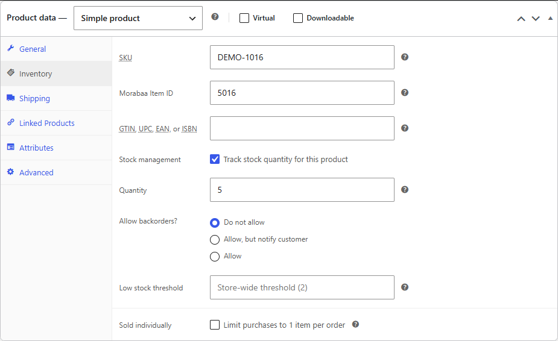Click the Sold individually label
The height and width of the screenshot is (341, 558).
tap(145, 325)
